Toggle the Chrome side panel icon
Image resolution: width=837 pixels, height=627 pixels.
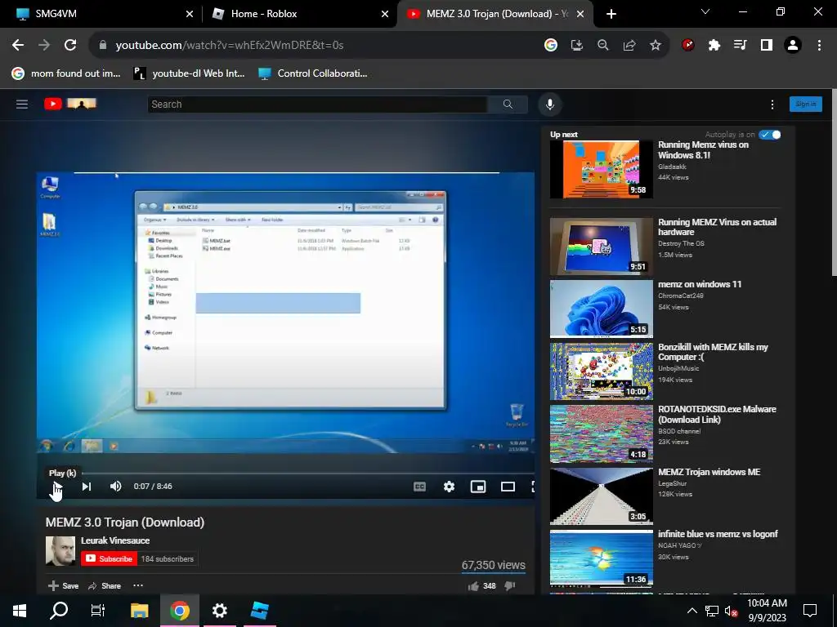pyautogui.click(x=766, y=46)
